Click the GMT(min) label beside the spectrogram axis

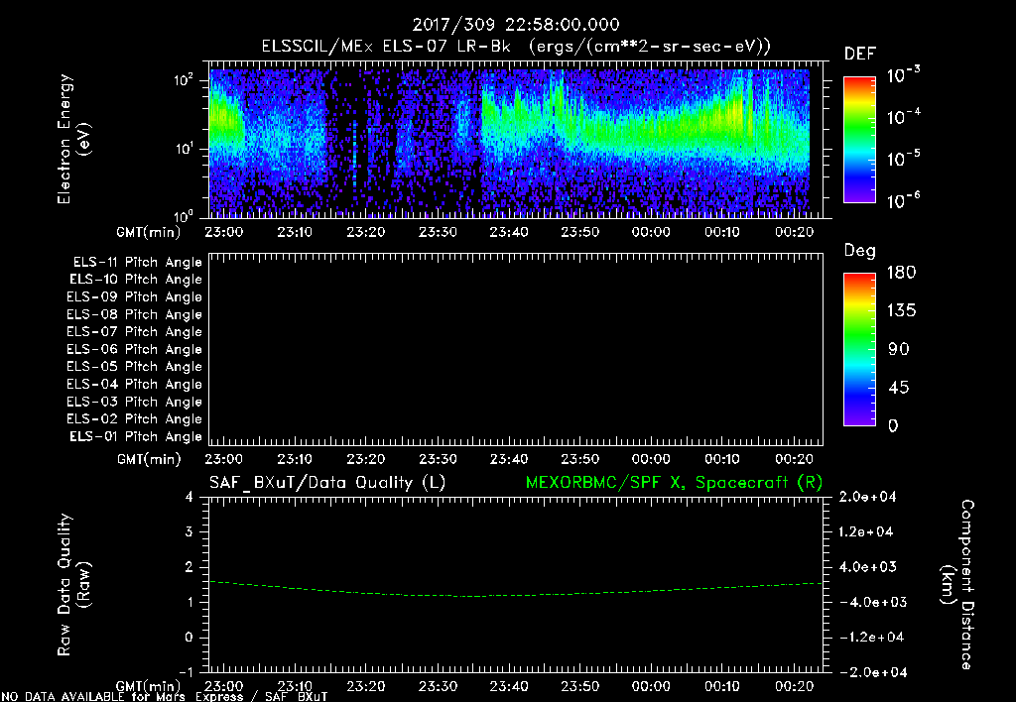pyautogui.click(x=149, y=232)
